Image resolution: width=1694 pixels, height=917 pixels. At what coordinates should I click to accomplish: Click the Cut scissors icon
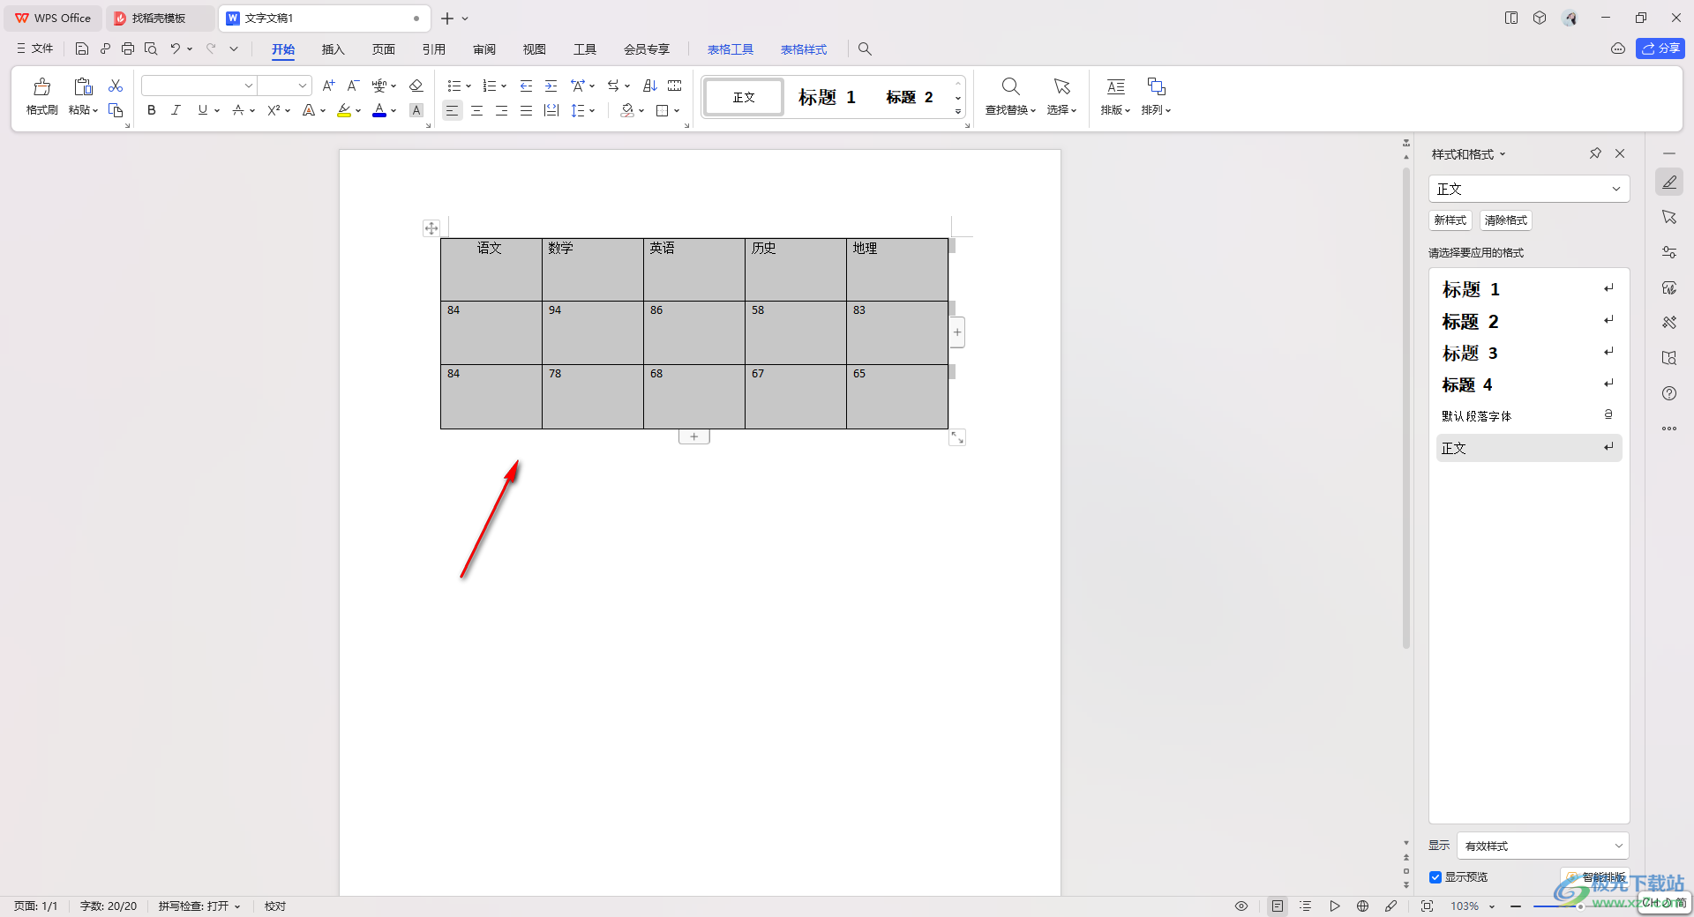(116, 86)
